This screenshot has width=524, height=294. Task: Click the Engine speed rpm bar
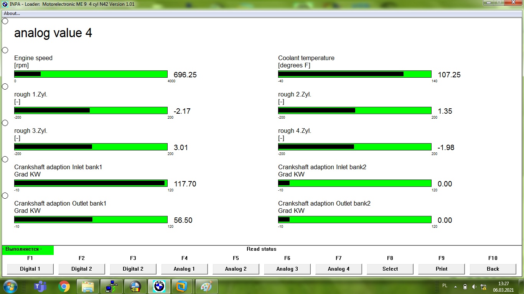click(x=91, y=74)
